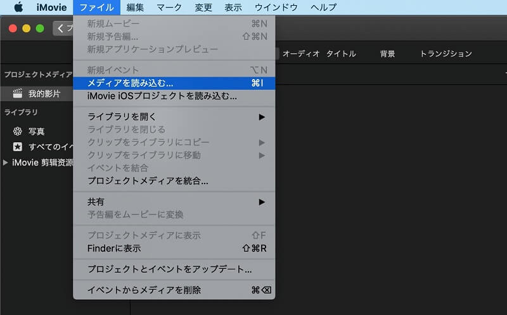This screenshot has width=507, height=315.
Task: Click the プロジェクトメディア section header
Action: 38,75
